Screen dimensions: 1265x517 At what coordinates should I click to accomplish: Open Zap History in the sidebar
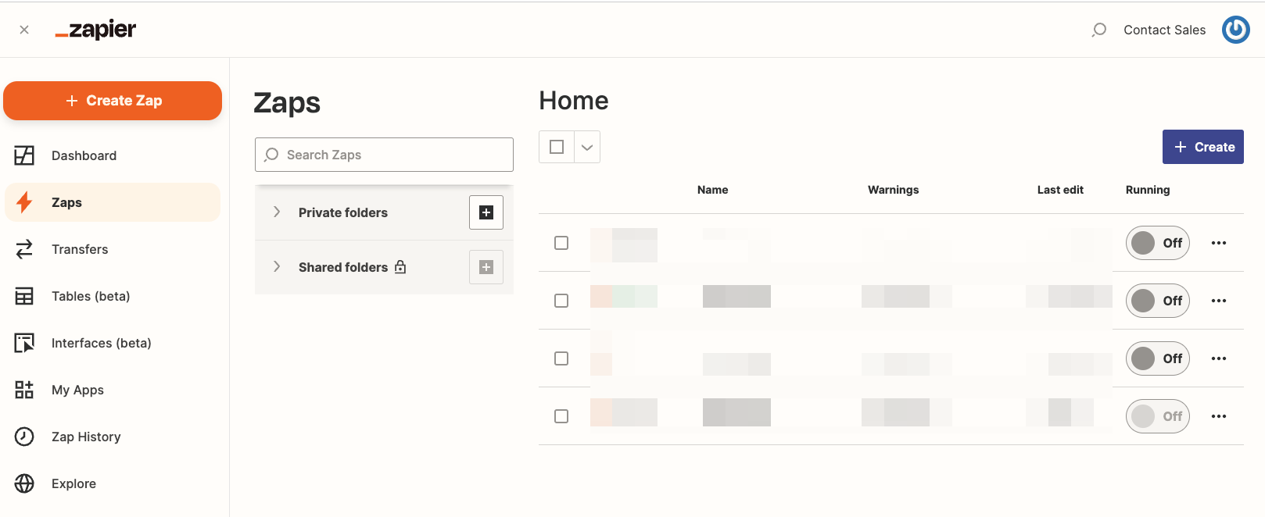113,437
